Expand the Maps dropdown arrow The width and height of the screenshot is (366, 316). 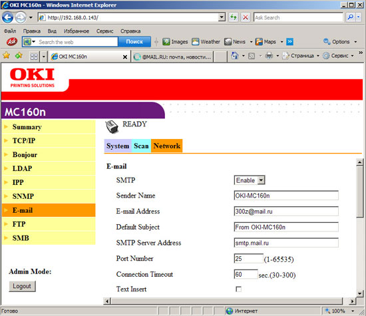click(281, 42)
